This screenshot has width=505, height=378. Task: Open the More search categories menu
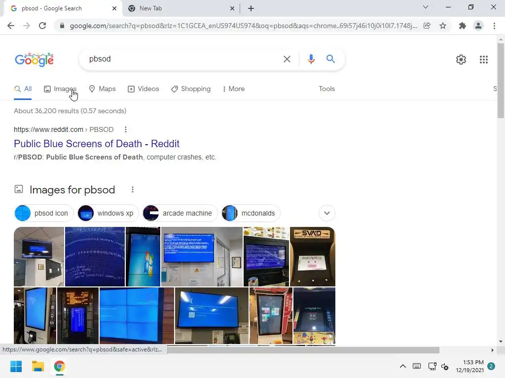pos(233,89)
